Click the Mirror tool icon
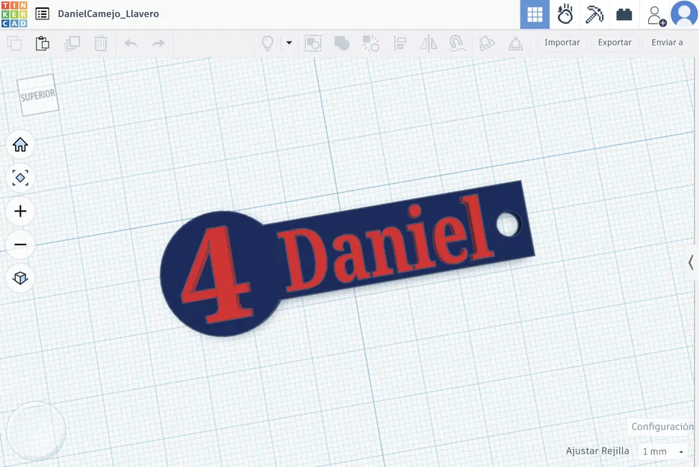This screenshot has width=699, height=467. pyautogui.click(x=429, y=43)
